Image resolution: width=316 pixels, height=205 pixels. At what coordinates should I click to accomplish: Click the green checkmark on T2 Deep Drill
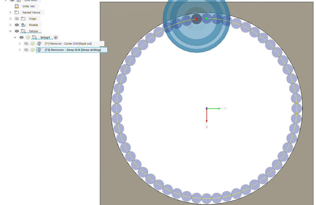[x=33, y=50]
